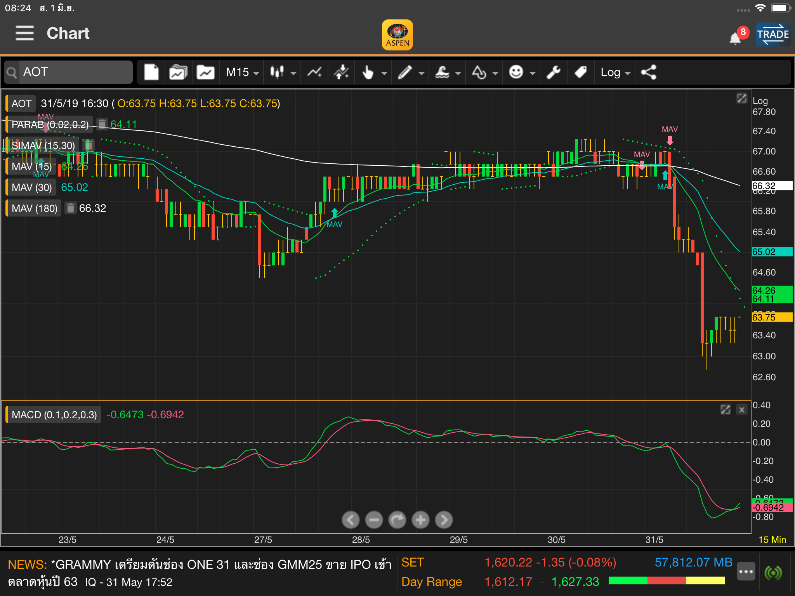Click the new blank chart icon

click(x=151, y=72)
